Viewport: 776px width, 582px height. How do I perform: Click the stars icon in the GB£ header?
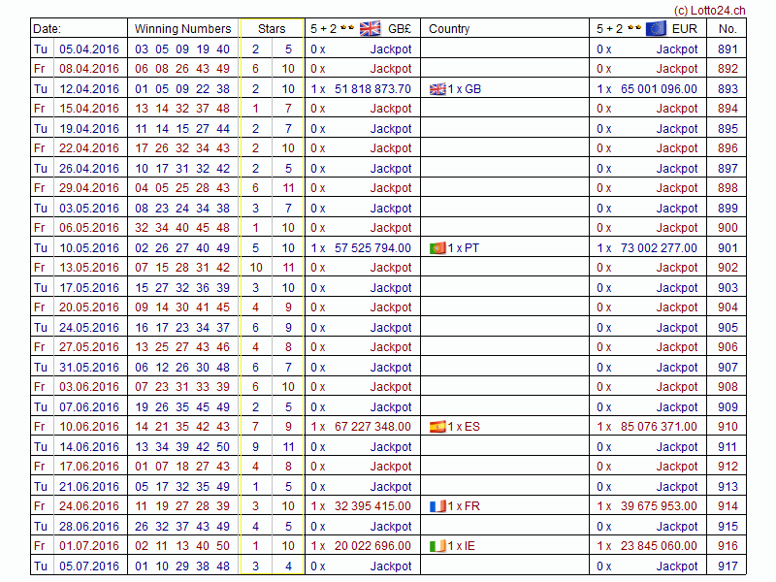pos(347,28)
